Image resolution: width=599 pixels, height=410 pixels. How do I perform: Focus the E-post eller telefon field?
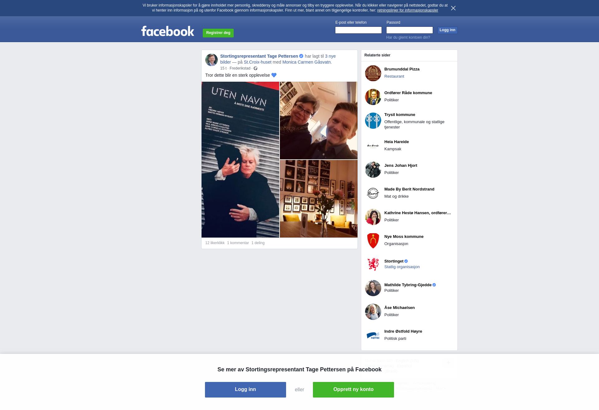pos(358,30)
